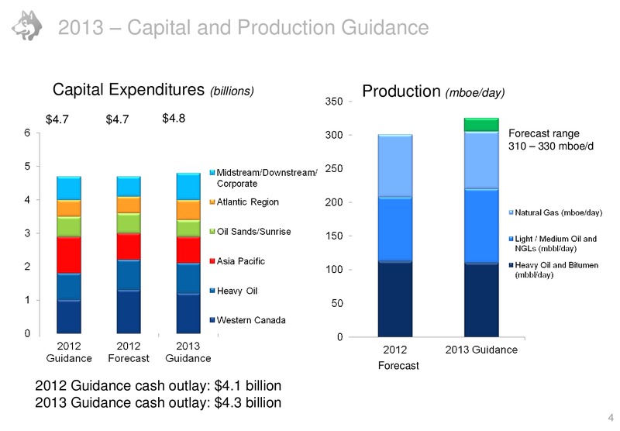Click the $4.7 total above 2012 Guidance bar
The image size is (620, 431).
coord(57,119)
